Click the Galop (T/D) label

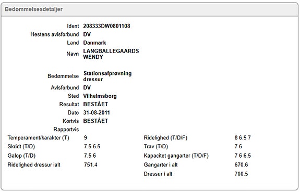[21, 156]
